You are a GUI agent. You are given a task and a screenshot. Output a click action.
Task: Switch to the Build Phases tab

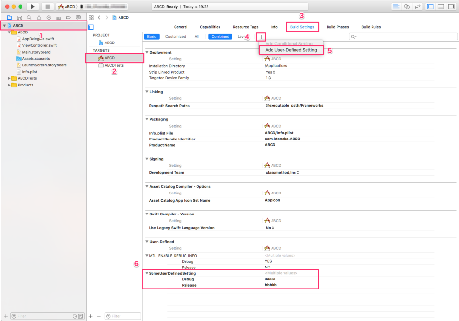coord(338,27)
